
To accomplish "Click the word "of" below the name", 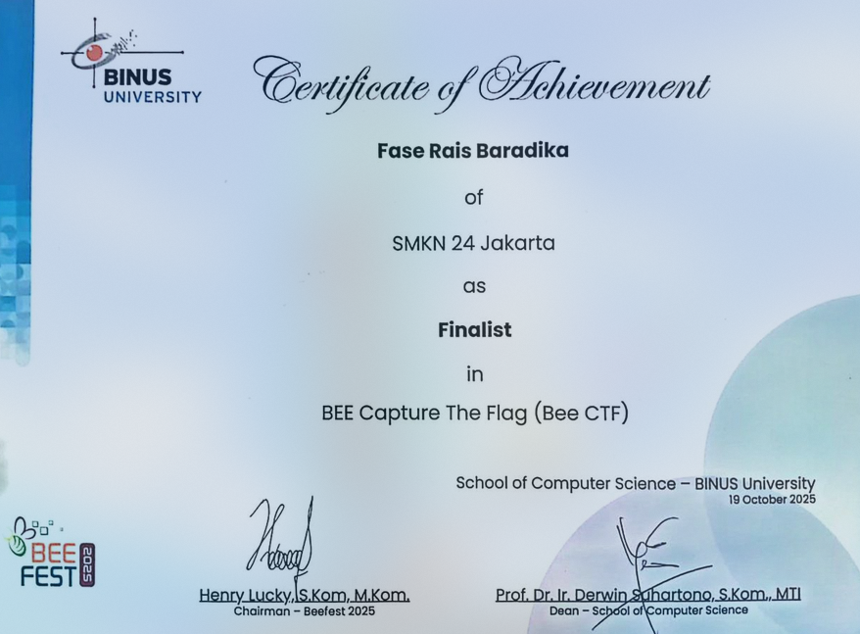I will coord(474,197).
